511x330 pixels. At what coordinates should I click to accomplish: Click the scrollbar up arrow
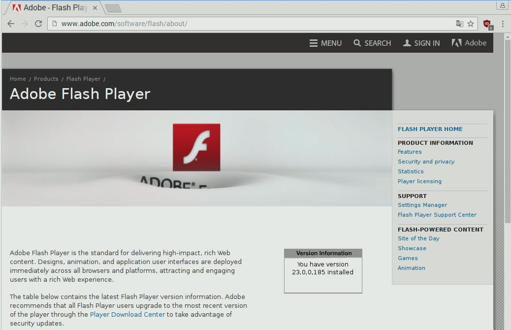[x=508, y=37]
